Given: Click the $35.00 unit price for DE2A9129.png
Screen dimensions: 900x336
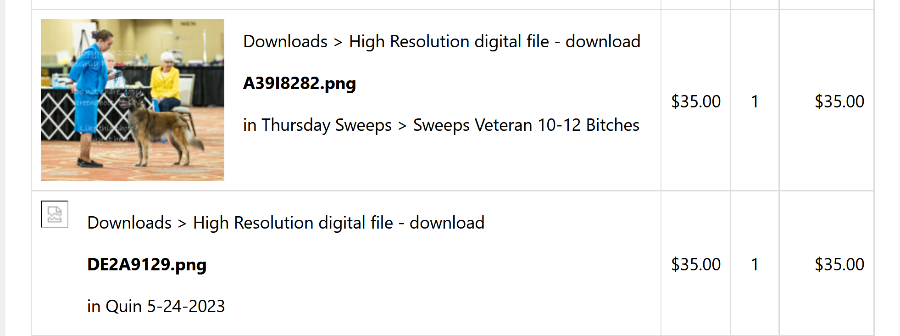Looking at the screenshot, I should tap(696, 264).
